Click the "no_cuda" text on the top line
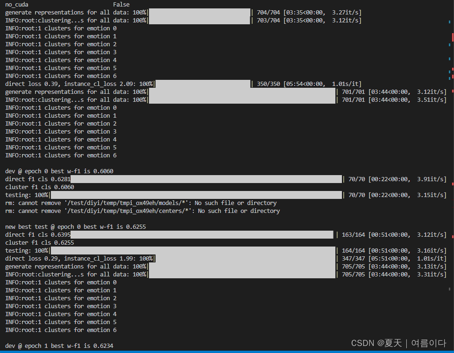 (17, 5)
